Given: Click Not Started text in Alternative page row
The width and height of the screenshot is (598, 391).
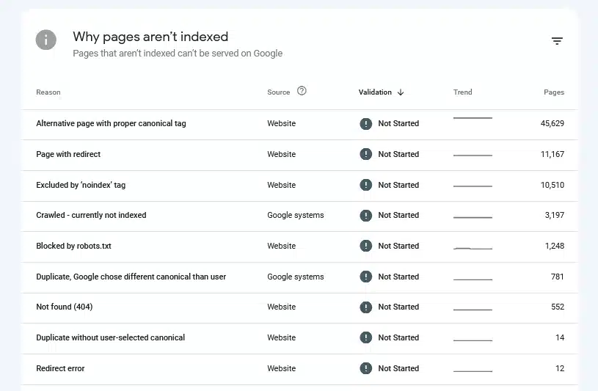Looking at the screenshot, I should click(398, 123).
